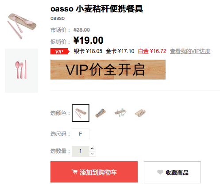Click the VIP价全开启 wooden banner
This screenshot has width=220, height=186.
pos(108,69)
